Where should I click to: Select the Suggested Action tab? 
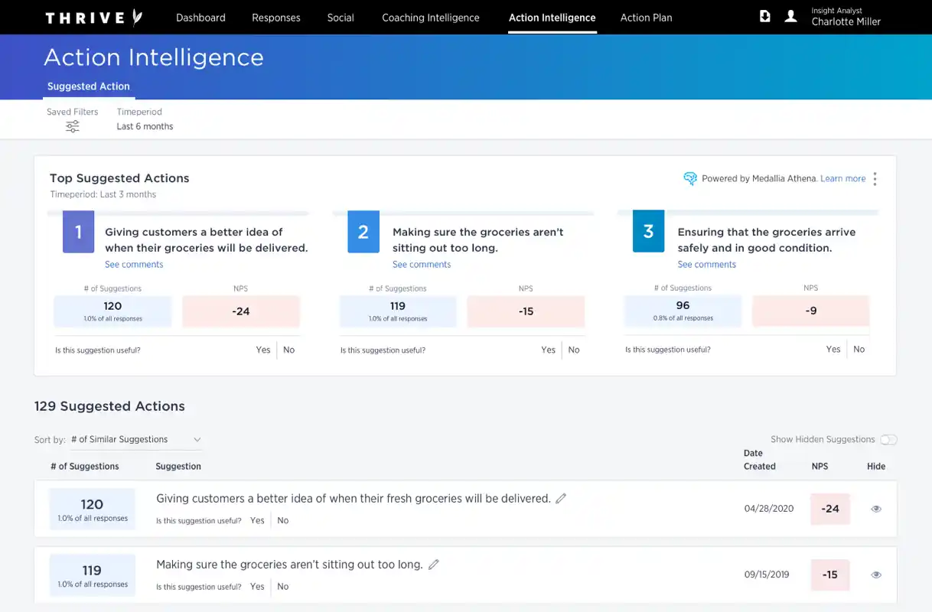(89, 86)
